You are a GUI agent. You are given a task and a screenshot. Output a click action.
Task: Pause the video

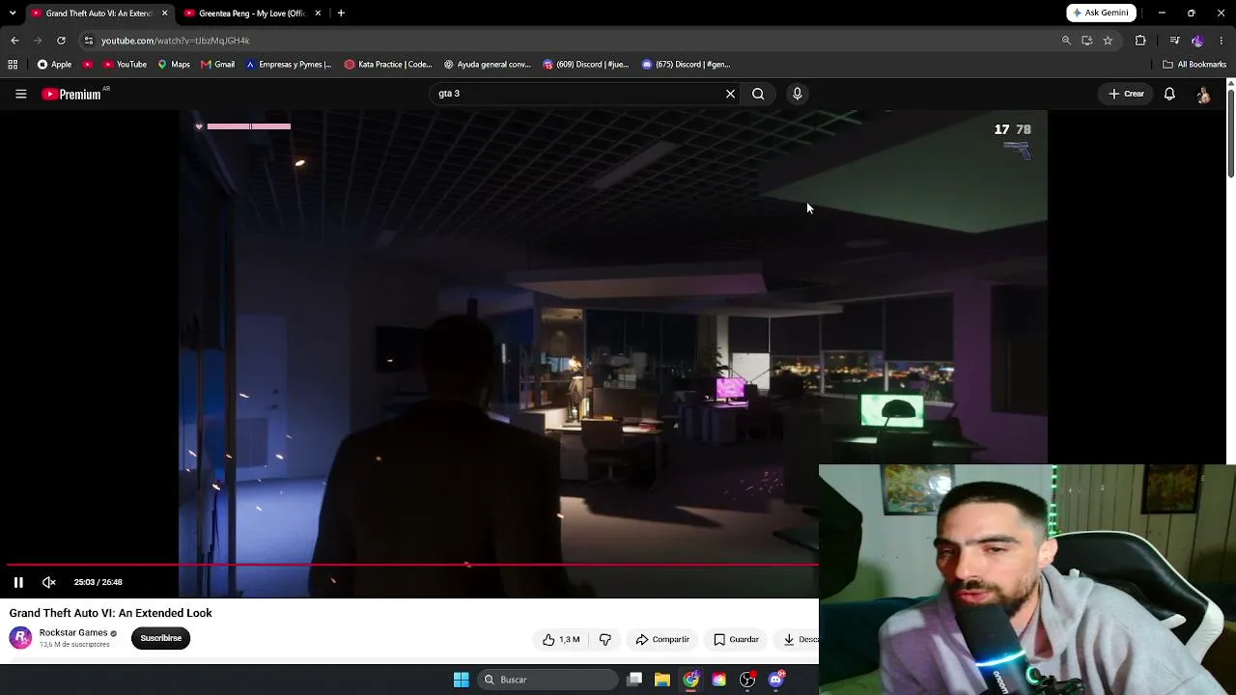click(x=18, y=582)
